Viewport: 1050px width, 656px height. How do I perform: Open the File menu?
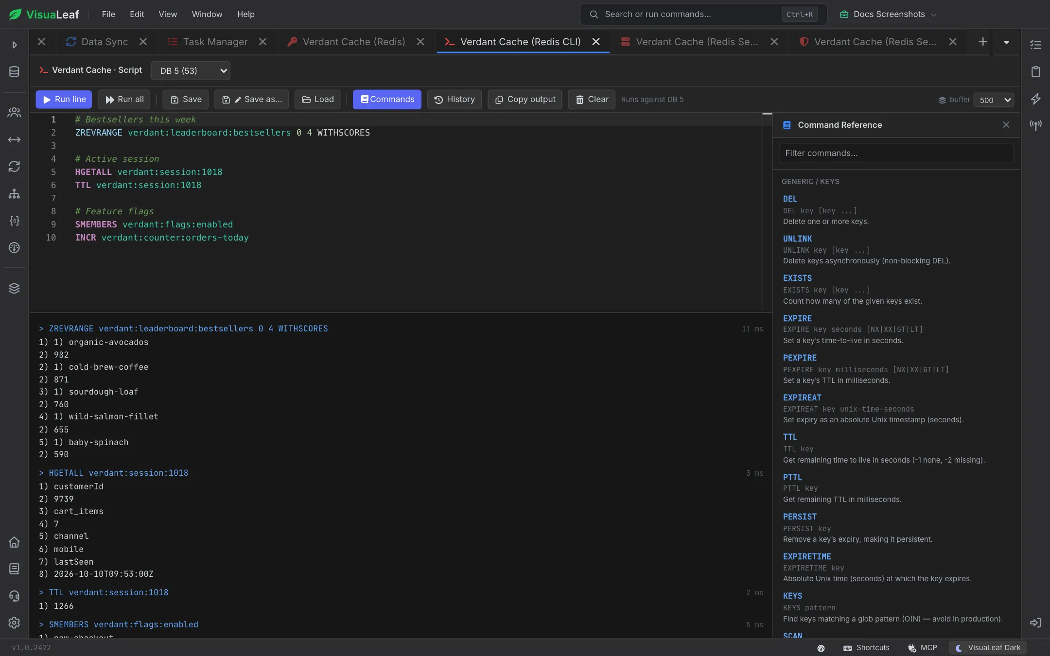click(108, 14)
